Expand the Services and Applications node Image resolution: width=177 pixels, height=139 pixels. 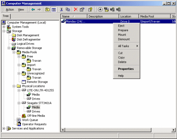pyautogui.click(x=4, y=128)
